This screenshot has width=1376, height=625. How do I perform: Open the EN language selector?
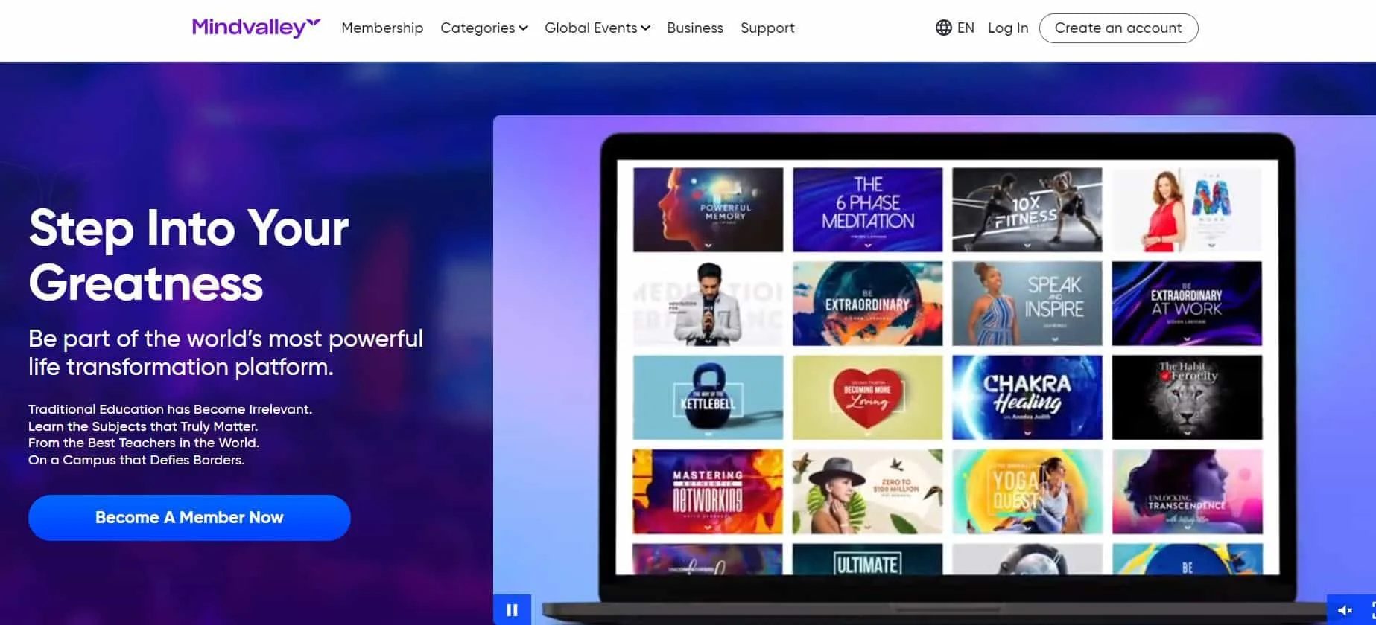pyautogui.click(x=955, y=28)
